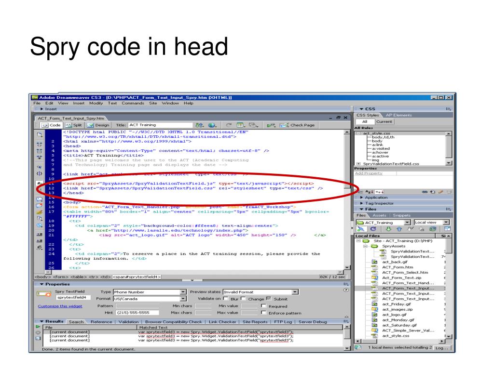Open the Commands menu

133,103
